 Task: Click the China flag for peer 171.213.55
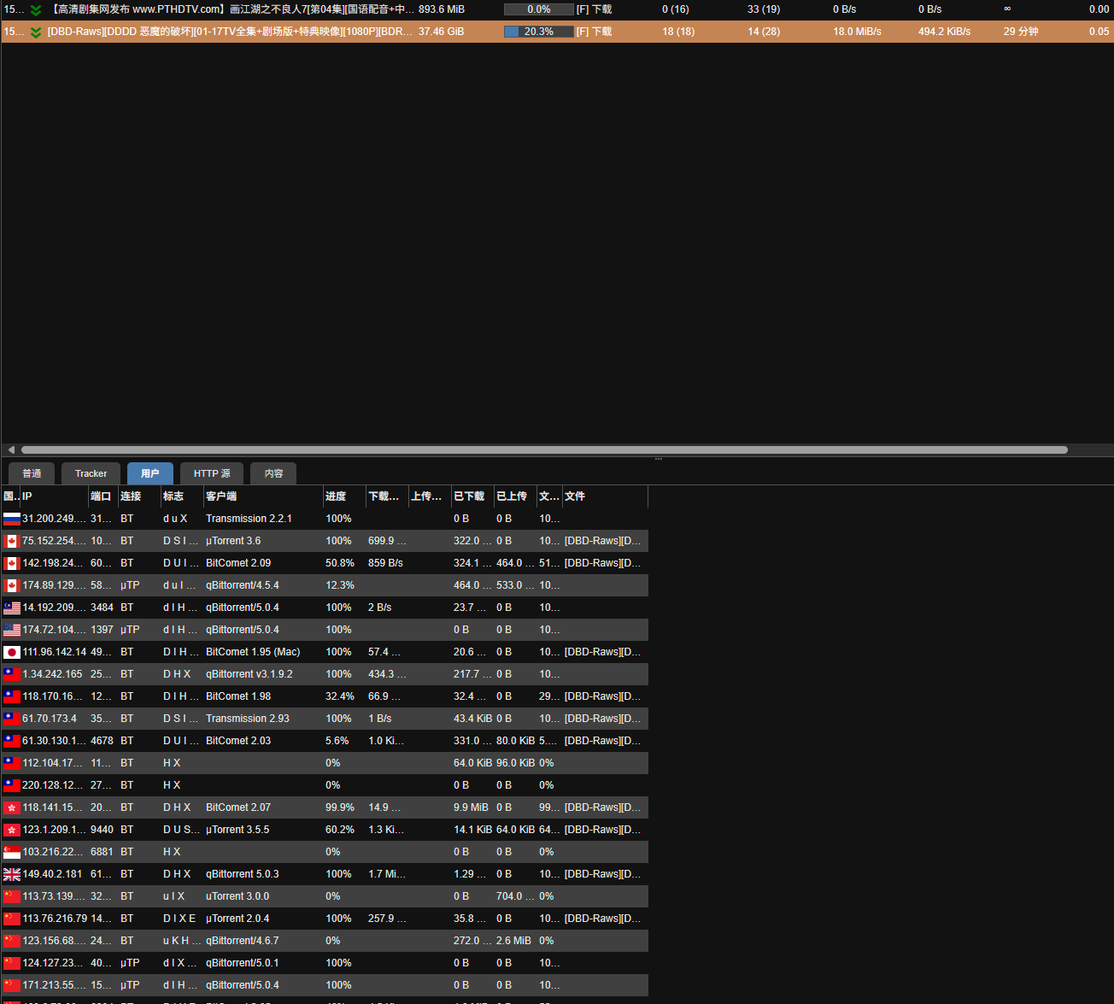tap(12, 985)
